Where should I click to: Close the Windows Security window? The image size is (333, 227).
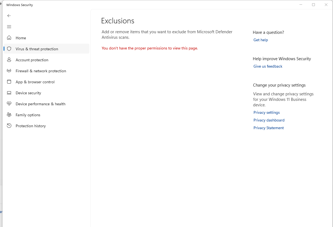[x=326, y=4]
